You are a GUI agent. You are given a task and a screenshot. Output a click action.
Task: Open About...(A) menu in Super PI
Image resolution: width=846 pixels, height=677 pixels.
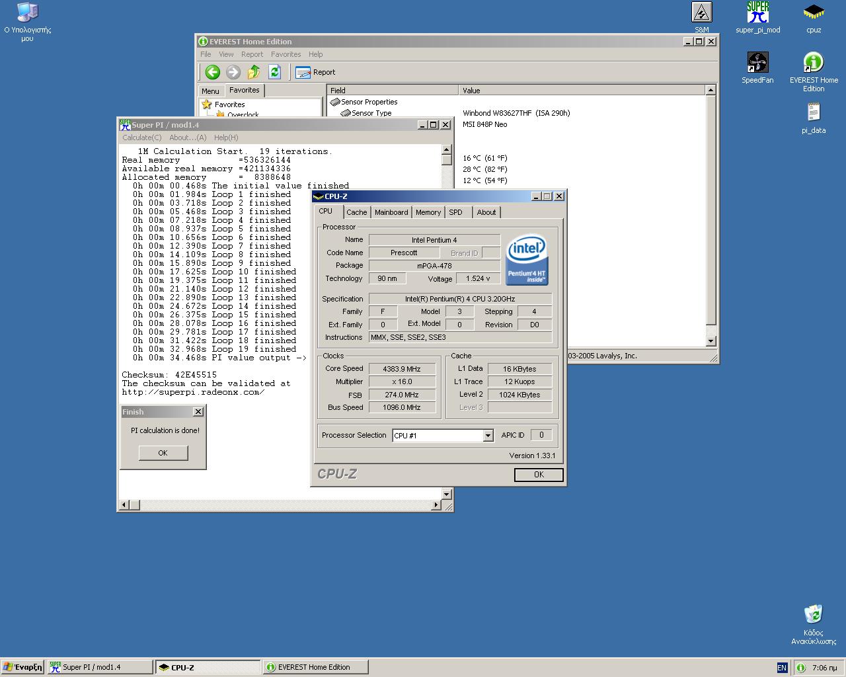(188, 138)
